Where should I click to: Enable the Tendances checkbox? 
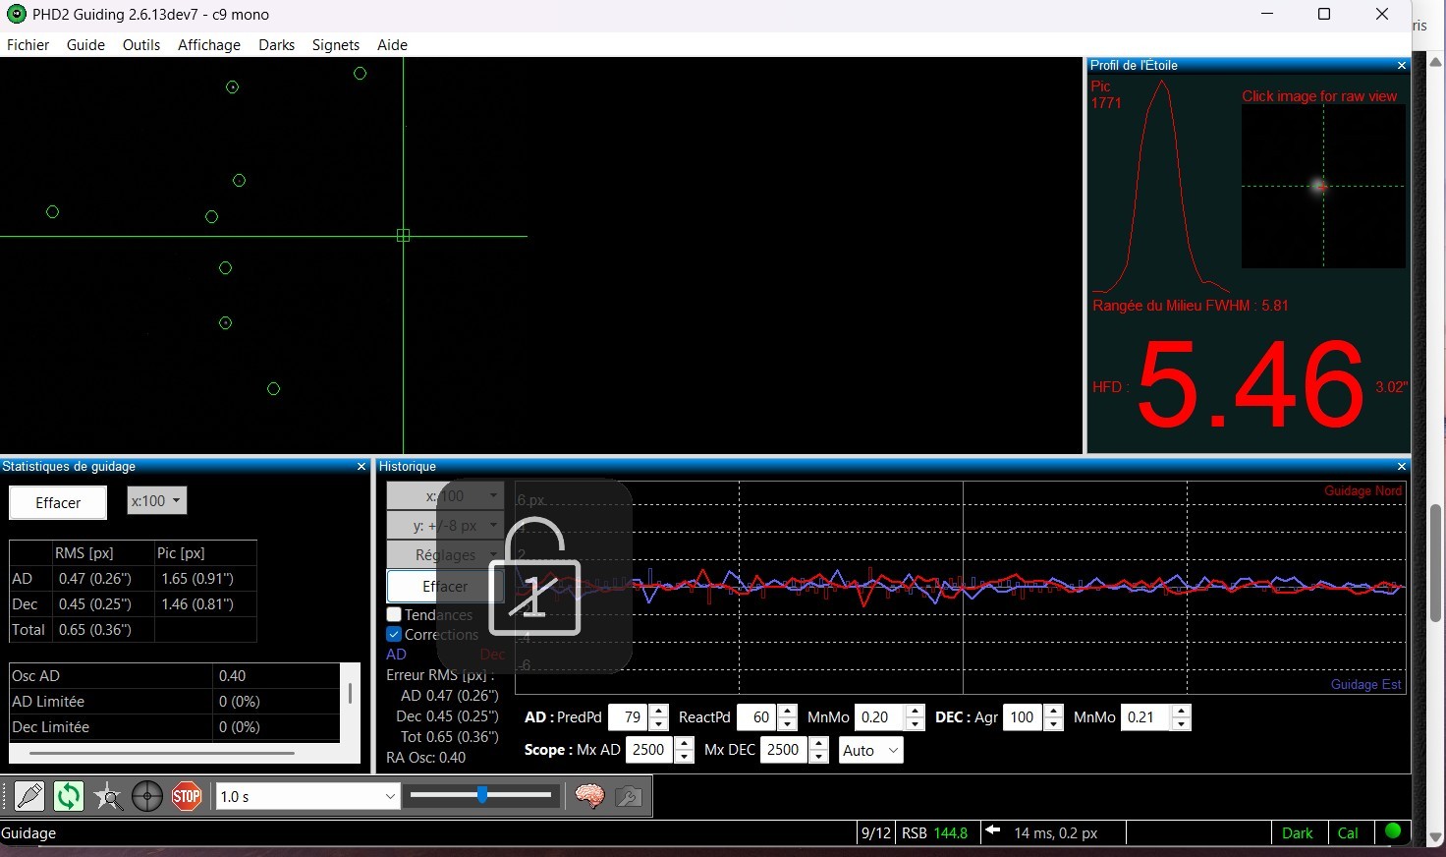pyautogui.click(x=394, y=614)
